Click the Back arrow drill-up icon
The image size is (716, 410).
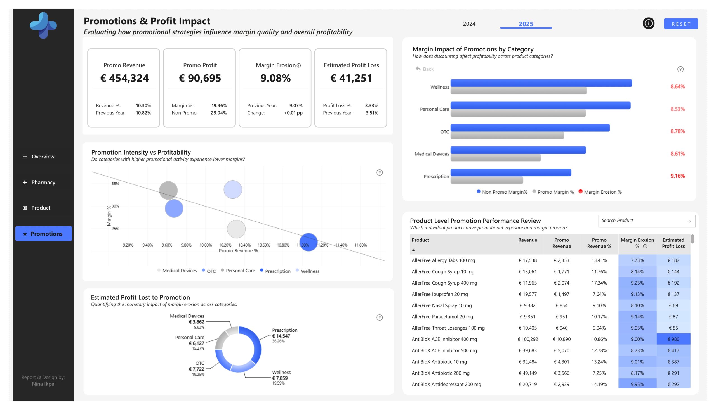[x=418, y=69]
